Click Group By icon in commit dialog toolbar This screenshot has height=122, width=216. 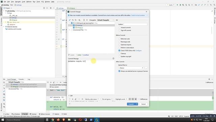[x=79, y=20]
